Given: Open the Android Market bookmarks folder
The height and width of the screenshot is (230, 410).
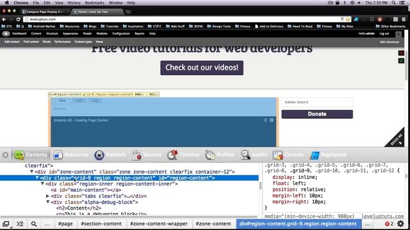Looking at the screenshot, I should tap(42, 26).
